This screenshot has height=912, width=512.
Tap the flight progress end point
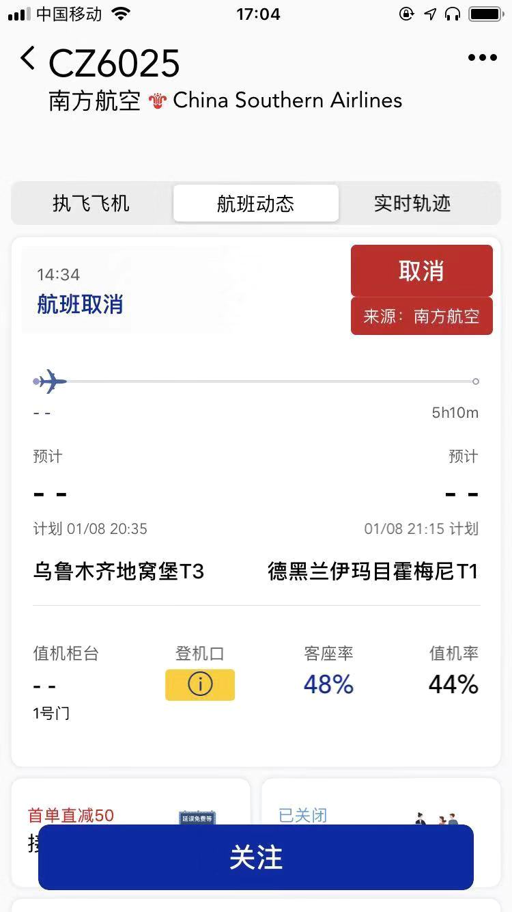(x=476, y=381)
